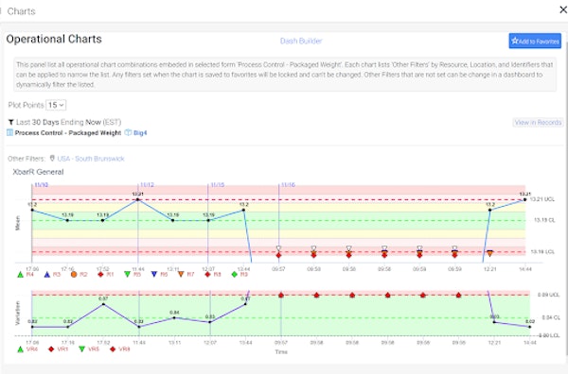Viewport: 568px width, 374px height.
Task: Click the Charts dialog title
Action: (x=22, y=11)
